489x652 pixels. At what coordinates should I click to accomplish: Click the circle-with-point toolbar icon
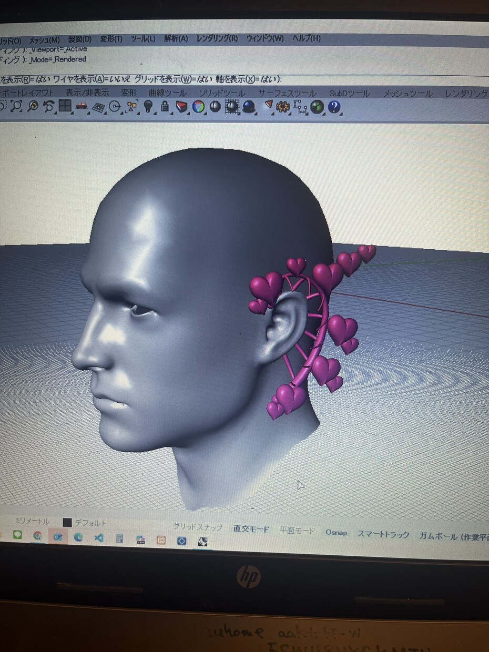pyautogui.click(x=115, y=107)
